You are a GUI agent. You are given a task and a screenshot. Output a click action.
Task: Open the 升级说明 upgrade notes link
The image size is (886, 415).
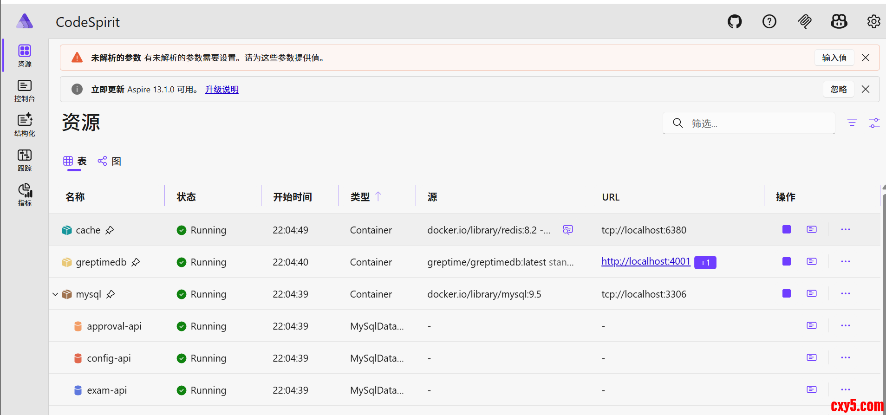(221, 90)
